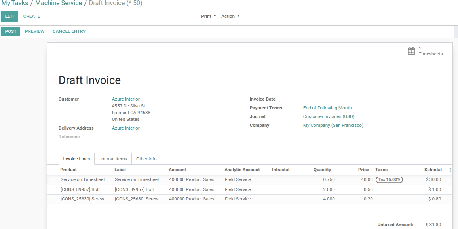Viewport: 458px width, 229px height.
Task: Switch to the Other Info tab
Action: pos(146,159)
